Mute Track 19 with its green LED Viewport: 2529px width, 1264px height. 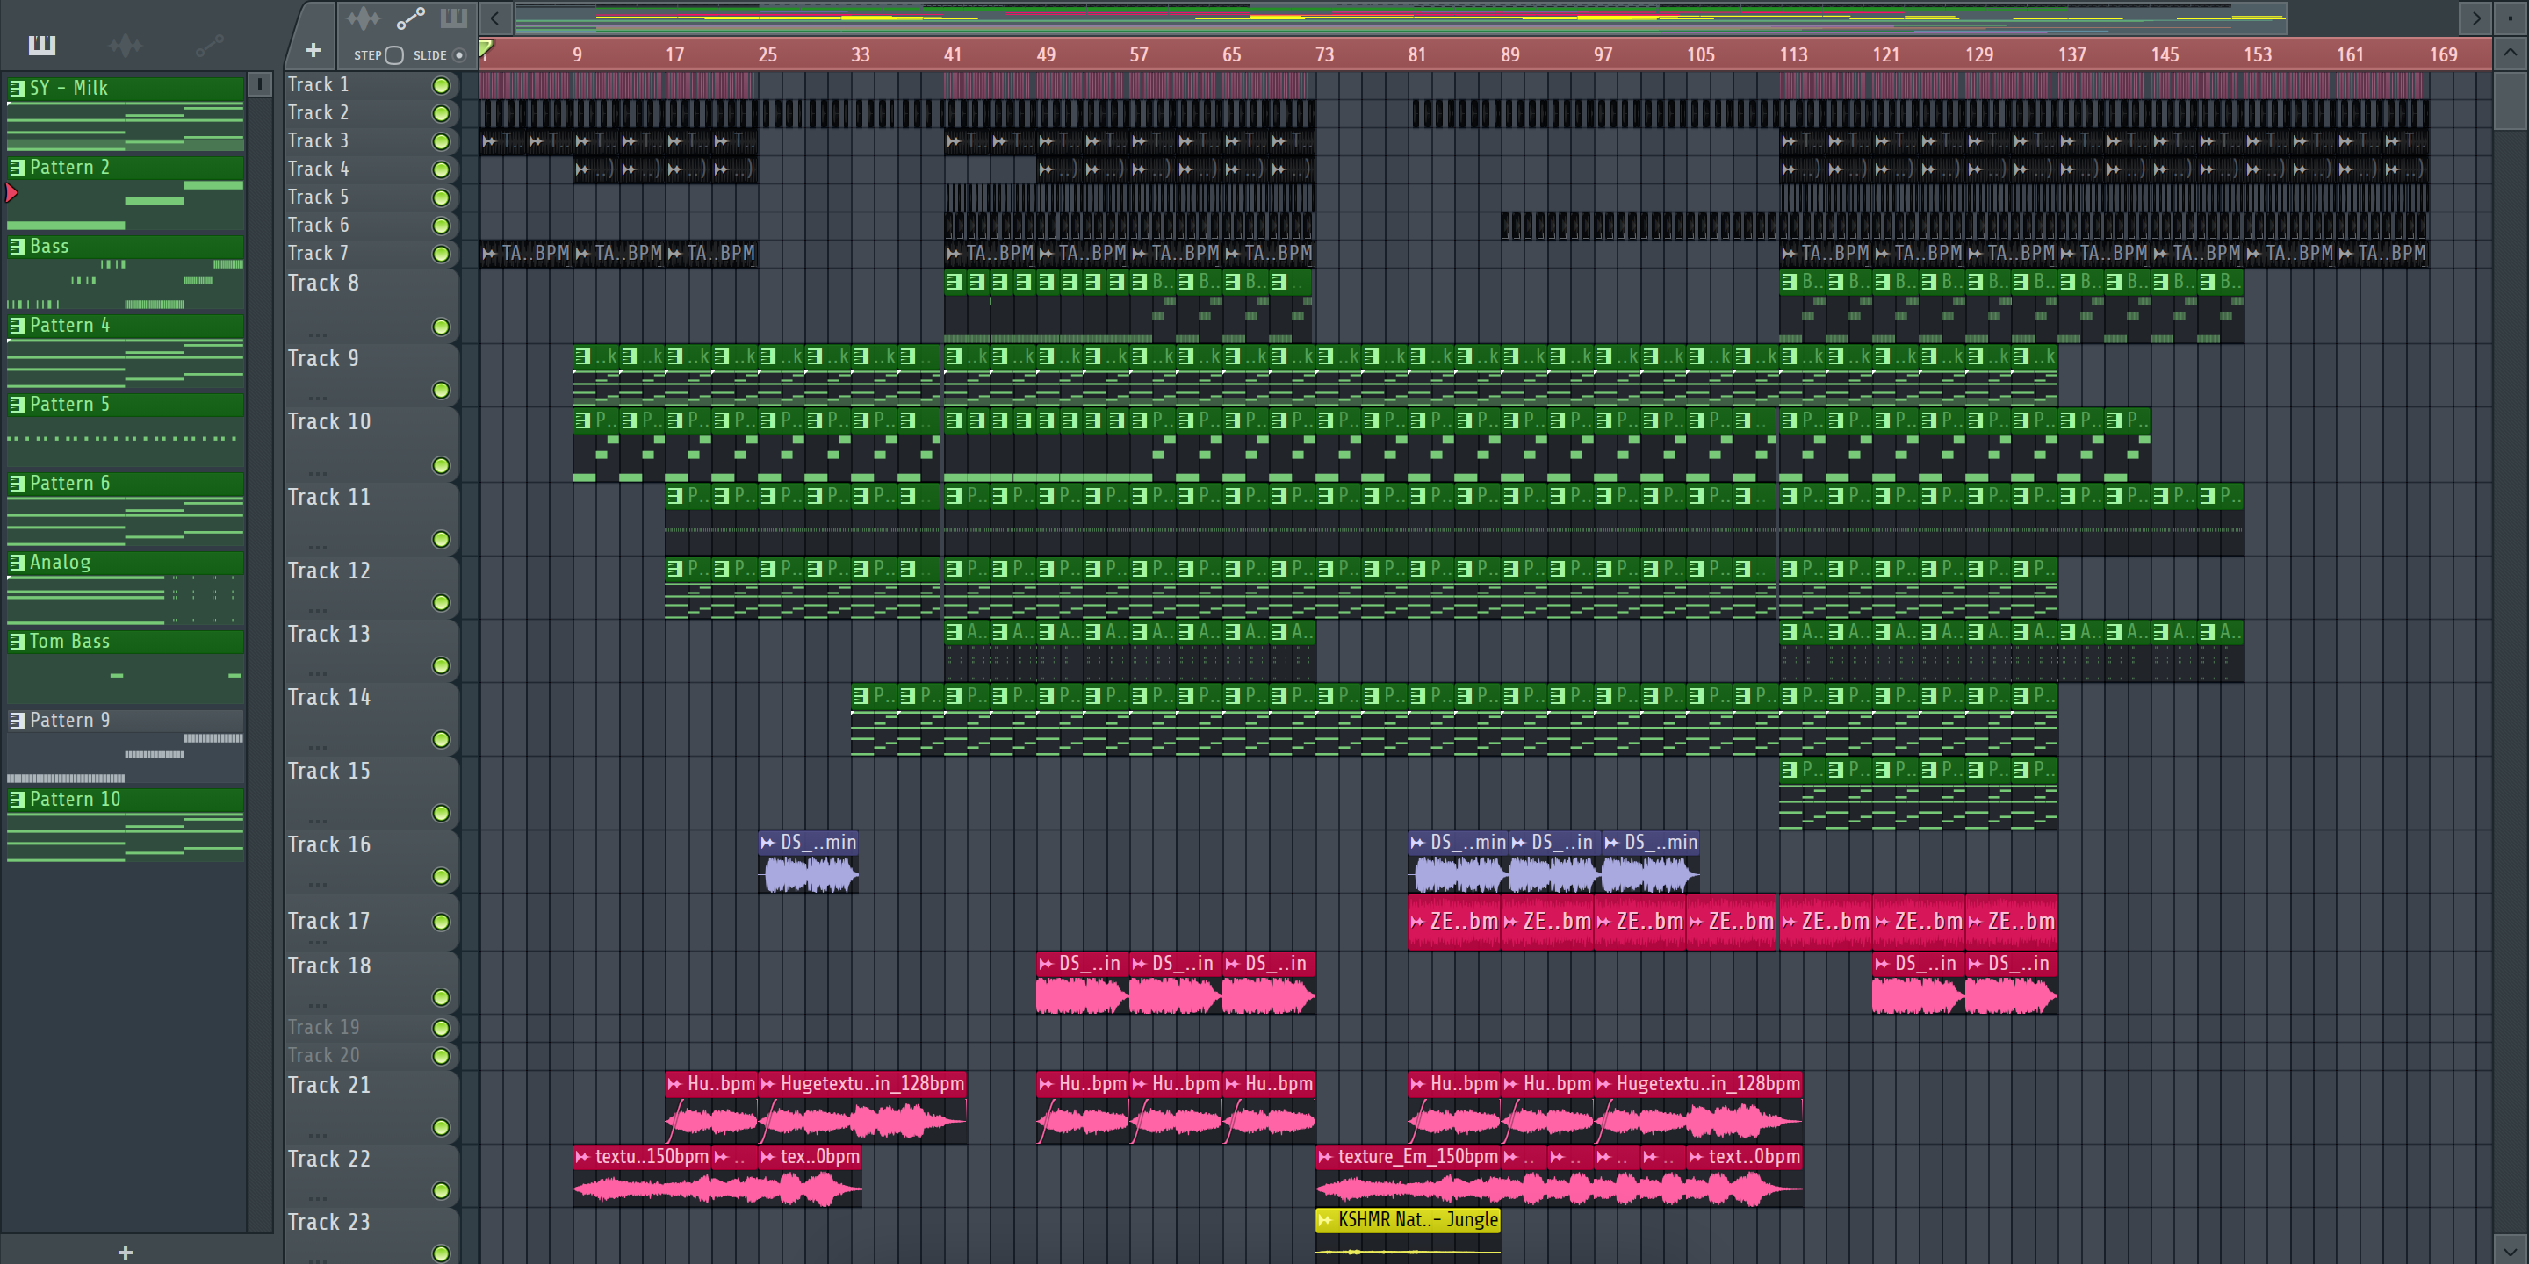click(441, 1028)
